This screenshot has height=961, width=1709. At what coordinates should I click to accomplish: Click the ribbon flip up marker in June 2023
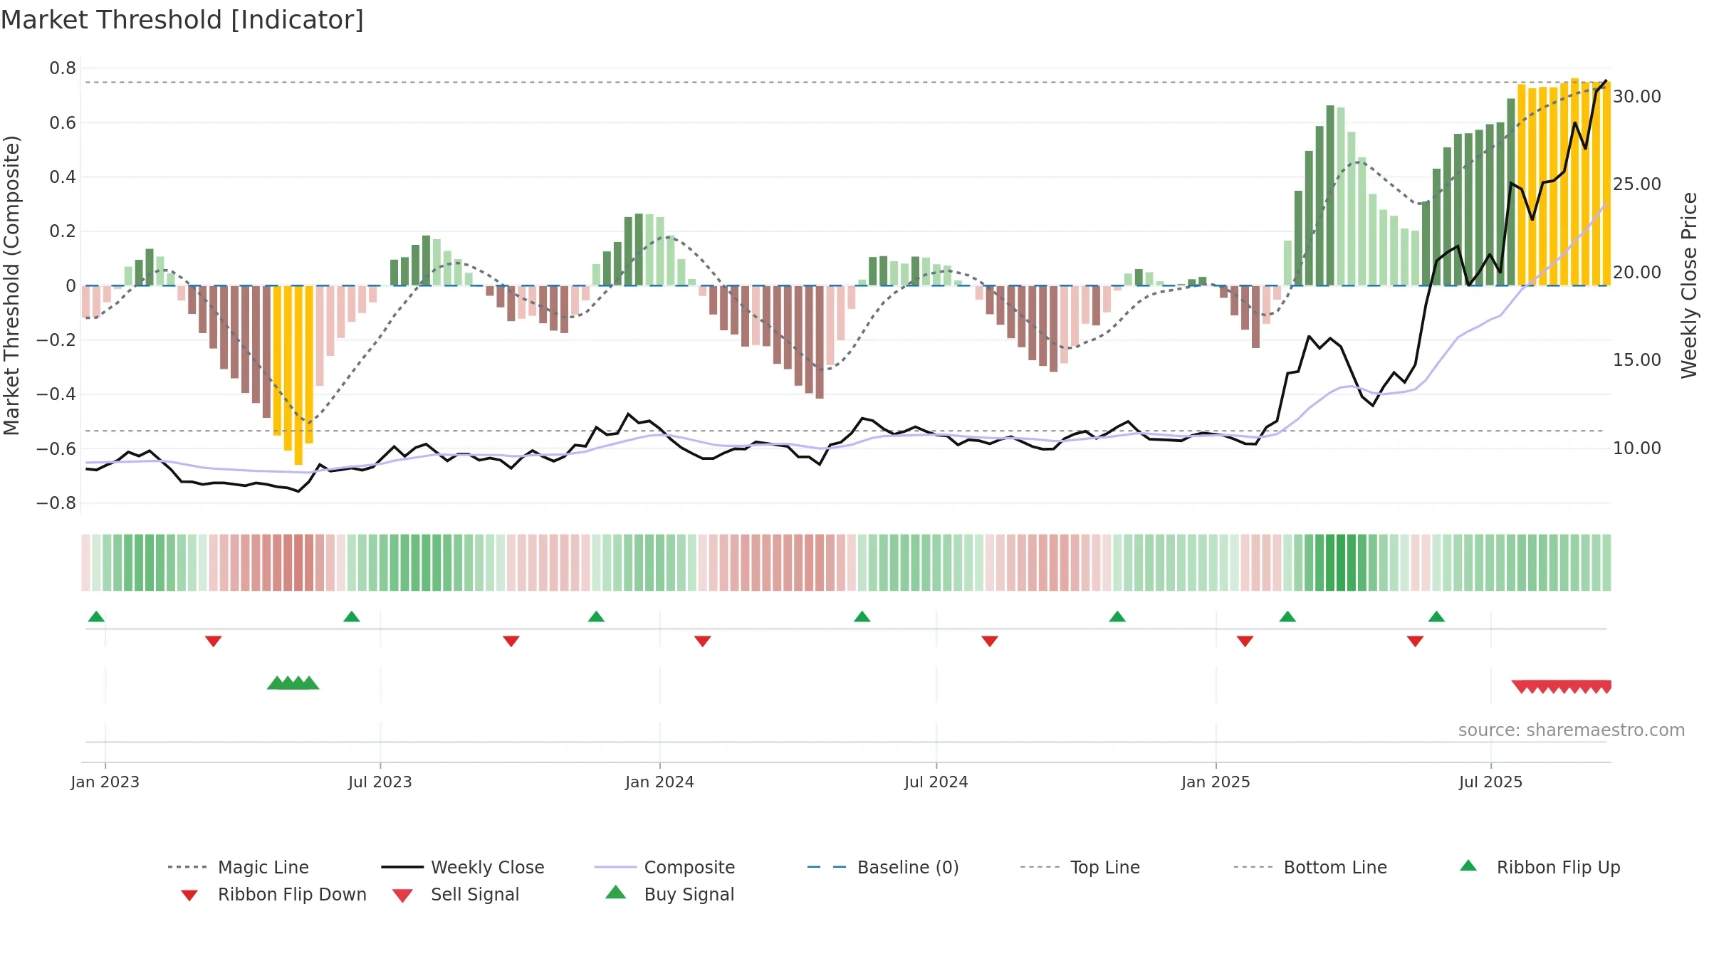tap(351, 616)
